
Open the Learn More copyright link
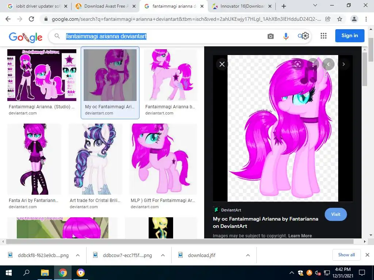[300, 236]
